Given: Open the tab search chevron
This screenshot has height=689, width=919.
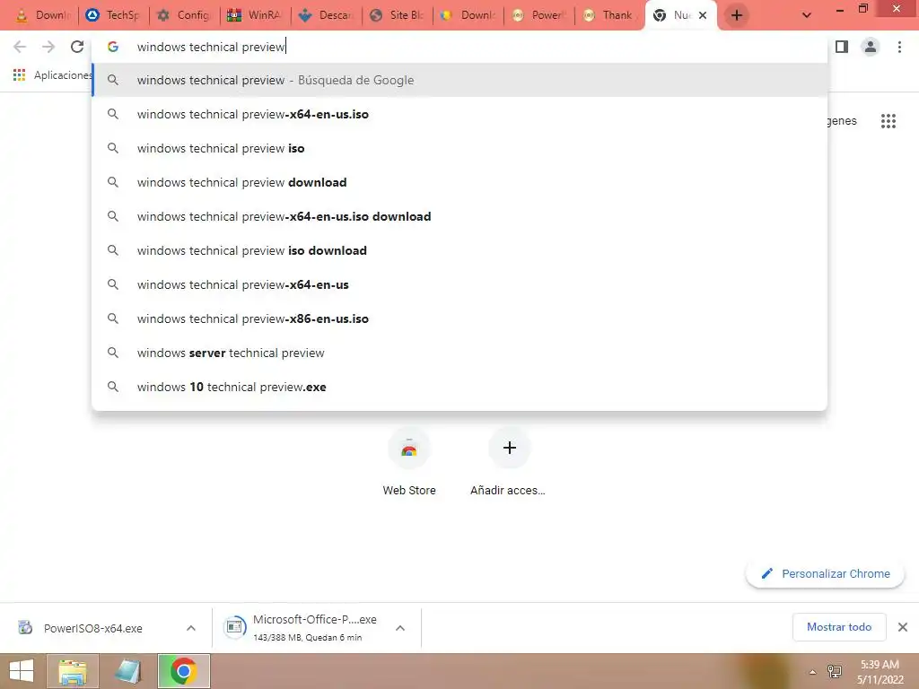Looking at the screenshot, I should point(807,15).
